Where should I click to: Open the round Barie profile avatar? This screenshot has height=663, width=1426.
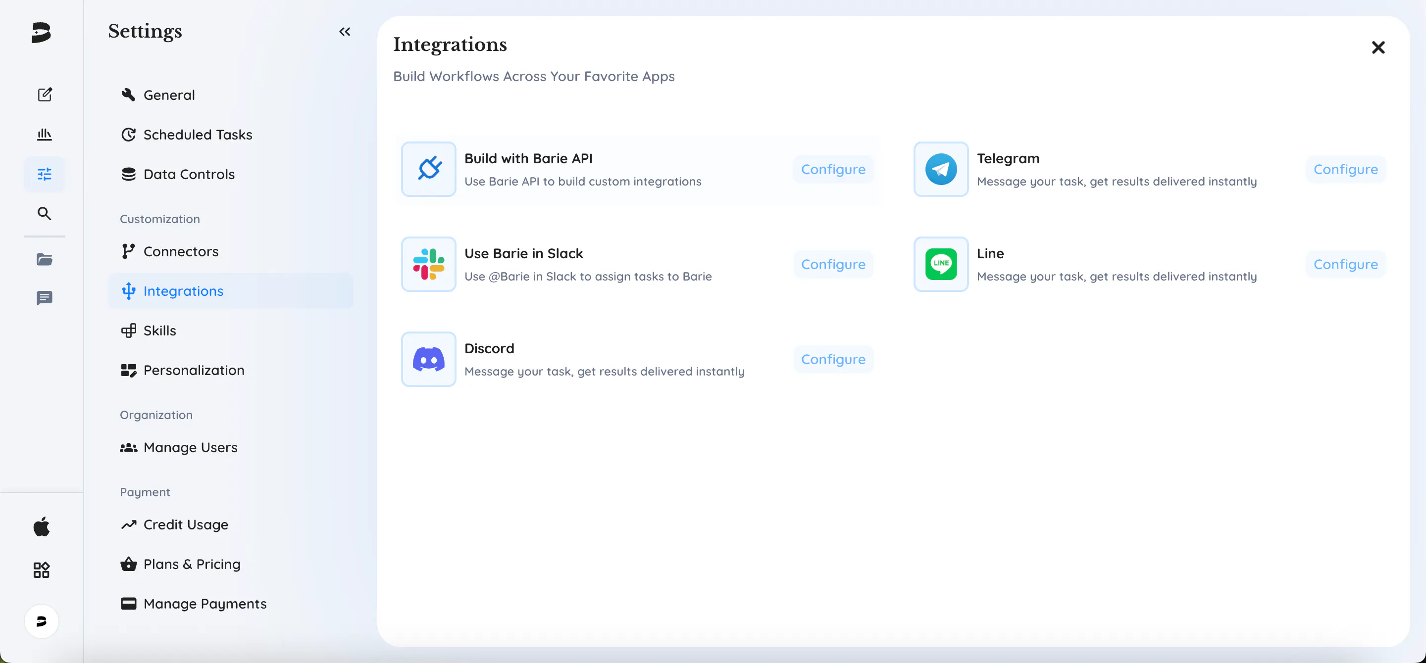tap(42, 621)
